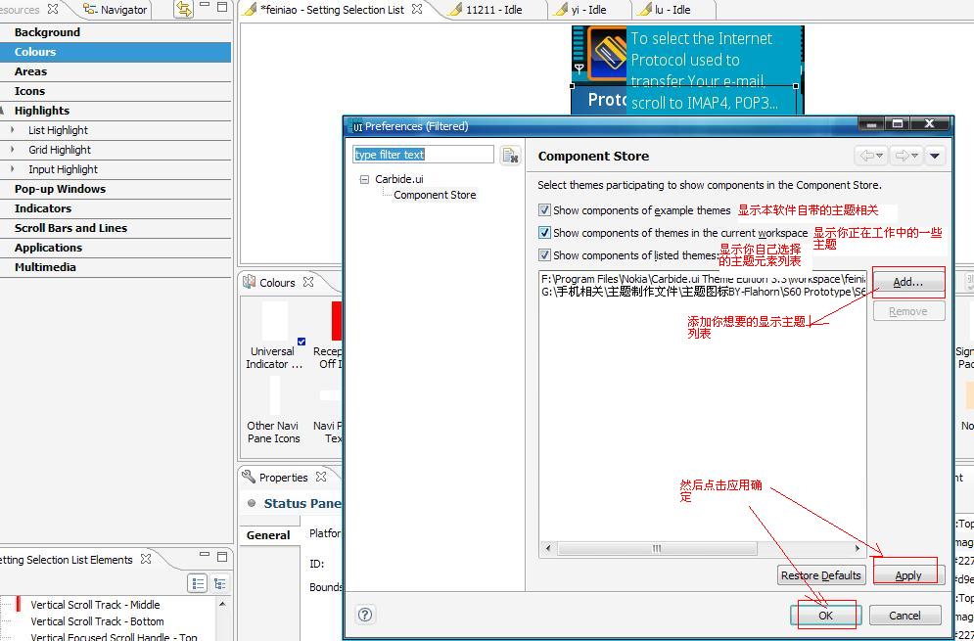
Task: Open the Preferences help icon
Action: pyautogui.click(x=365, y=615)
